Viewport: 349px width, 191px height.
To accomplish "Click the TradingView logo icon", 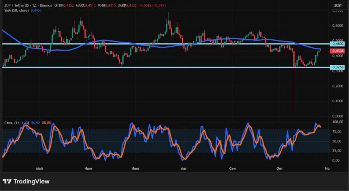I will click(7, 181).
